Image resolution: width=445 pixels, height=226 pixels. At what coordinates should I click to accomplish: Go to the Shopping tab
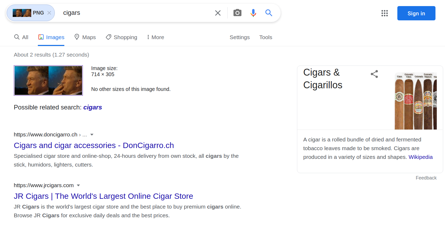[x=122, y=37]
